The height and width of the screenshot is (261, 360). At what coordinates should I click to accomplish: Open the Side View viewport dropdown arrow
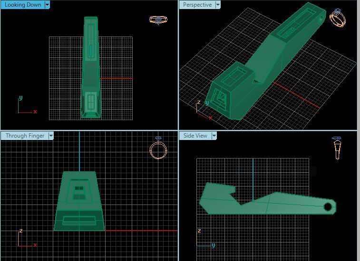pyautogui.click(x=214, y=136)
